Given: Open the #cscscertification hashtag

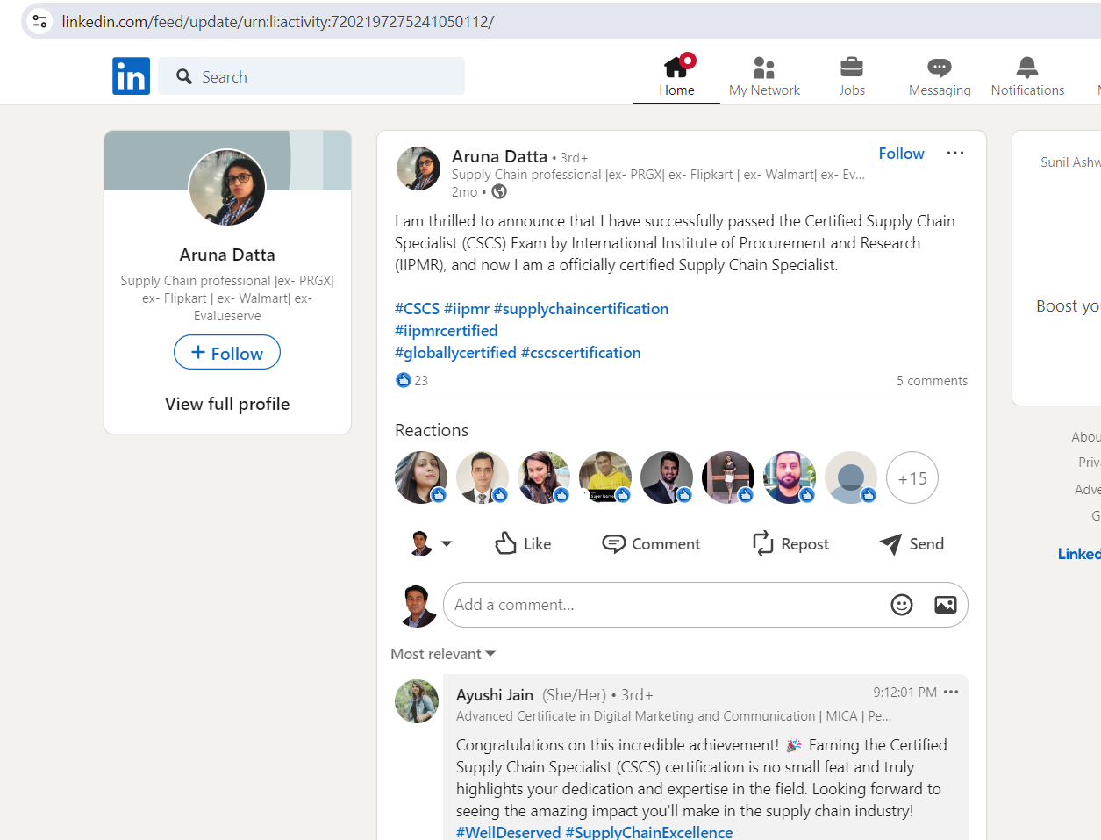Looking at the screenshot, I should pos(581,353).
